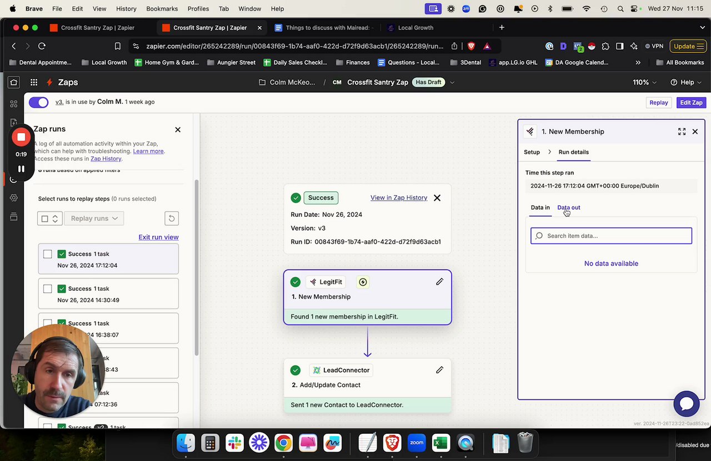
Task: Open the Finances bookmark folder
Action: click(x=352, y=62)
